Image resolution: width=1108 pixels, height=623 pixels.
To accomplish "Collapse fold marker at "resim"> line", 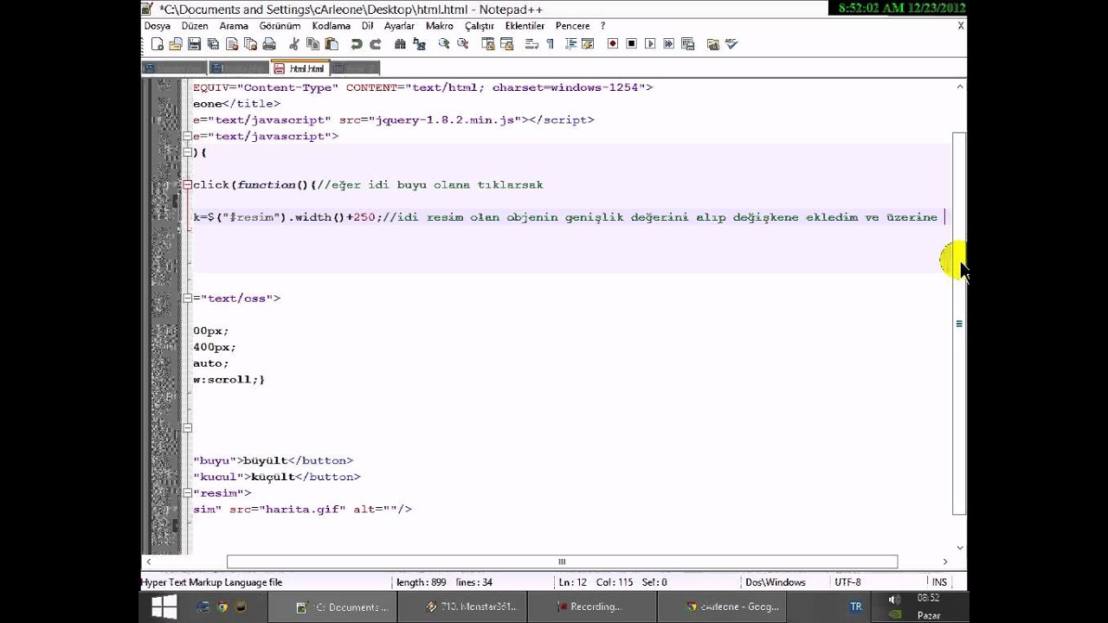I will [x=187, y=493].
